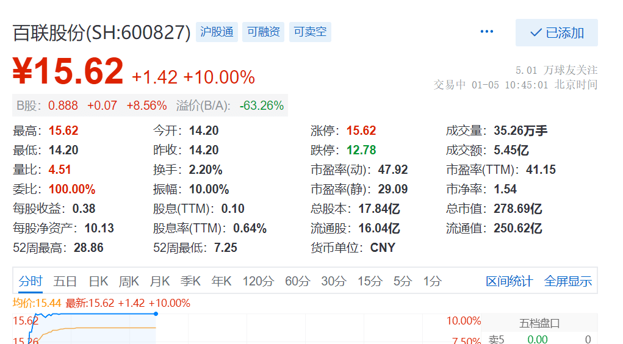Screen dimensions: 623x344
Task: Open 区间统计 range statistics
Action: pos(509,281)
